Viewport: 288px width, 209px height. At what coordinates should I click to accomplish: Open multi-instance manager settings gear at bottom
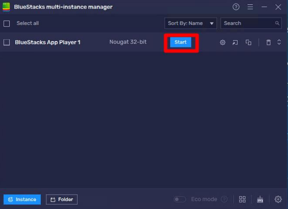(278, 199)
